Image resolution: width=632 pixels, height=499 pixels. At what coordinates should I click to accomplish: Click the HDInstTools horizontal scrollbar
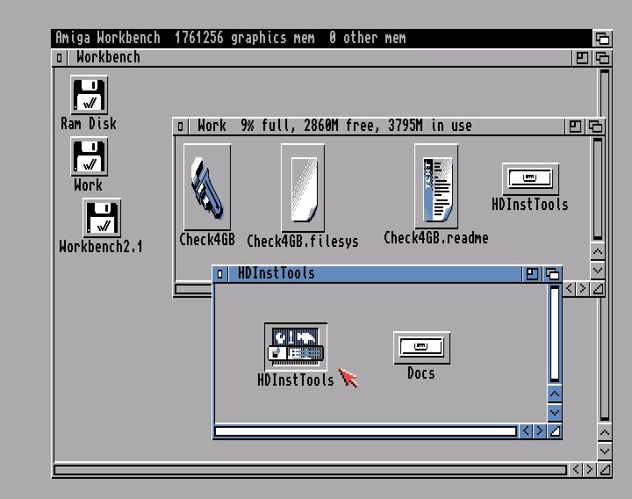[x=365, y=431]
